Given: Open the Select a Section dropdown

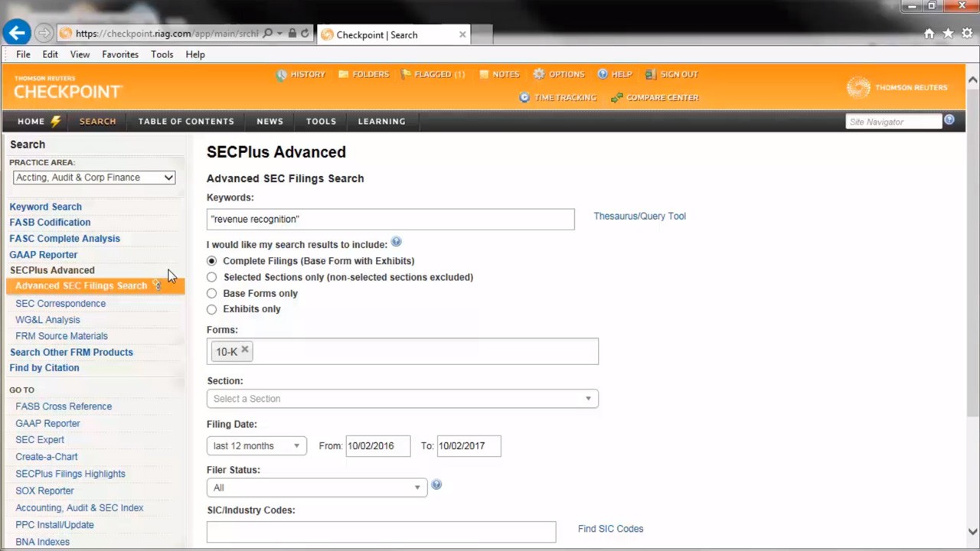Looking at the screenshot, I should pos(402,399).
